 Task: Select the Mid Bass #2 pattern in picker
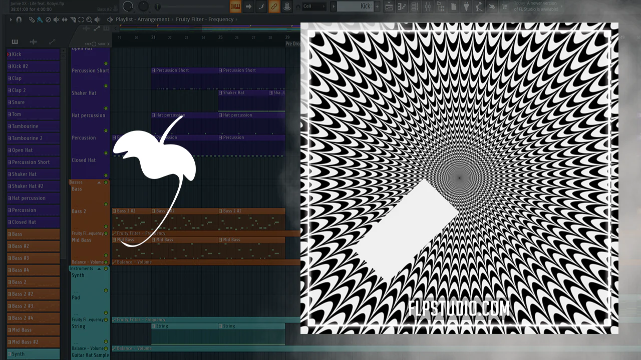(33, 342)
